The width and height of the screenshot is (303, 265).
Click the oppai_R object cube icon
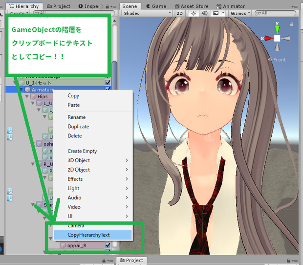[63, 245]
